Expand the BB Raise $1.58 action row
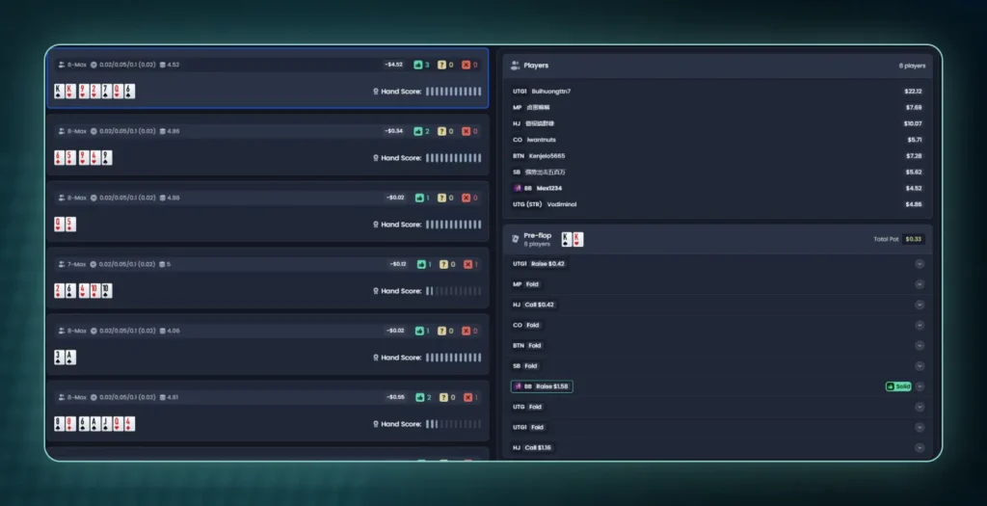987x506 pixels. click(920, 386)
